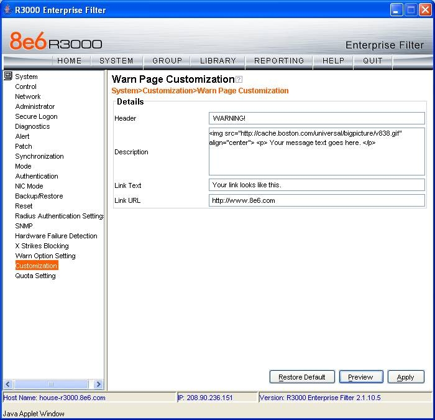Viewport: 435px width, 420px height.
Task: Click the System computer icon in sidebar
Action: pyautogui.click(x=8, y=77)
